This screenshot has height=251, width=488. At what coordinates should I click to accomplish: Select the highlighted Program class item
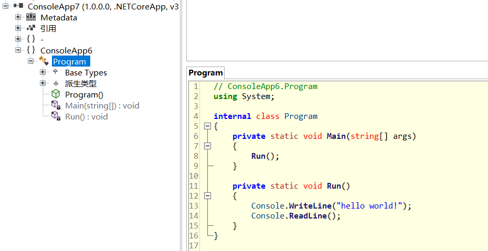click(x=71, y=61)
